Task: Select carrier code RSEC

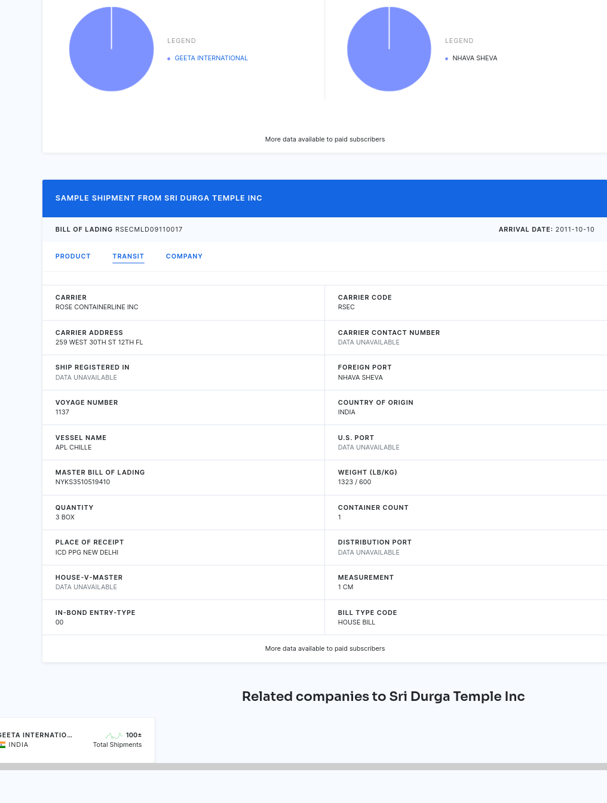Action: pos(347,307)
